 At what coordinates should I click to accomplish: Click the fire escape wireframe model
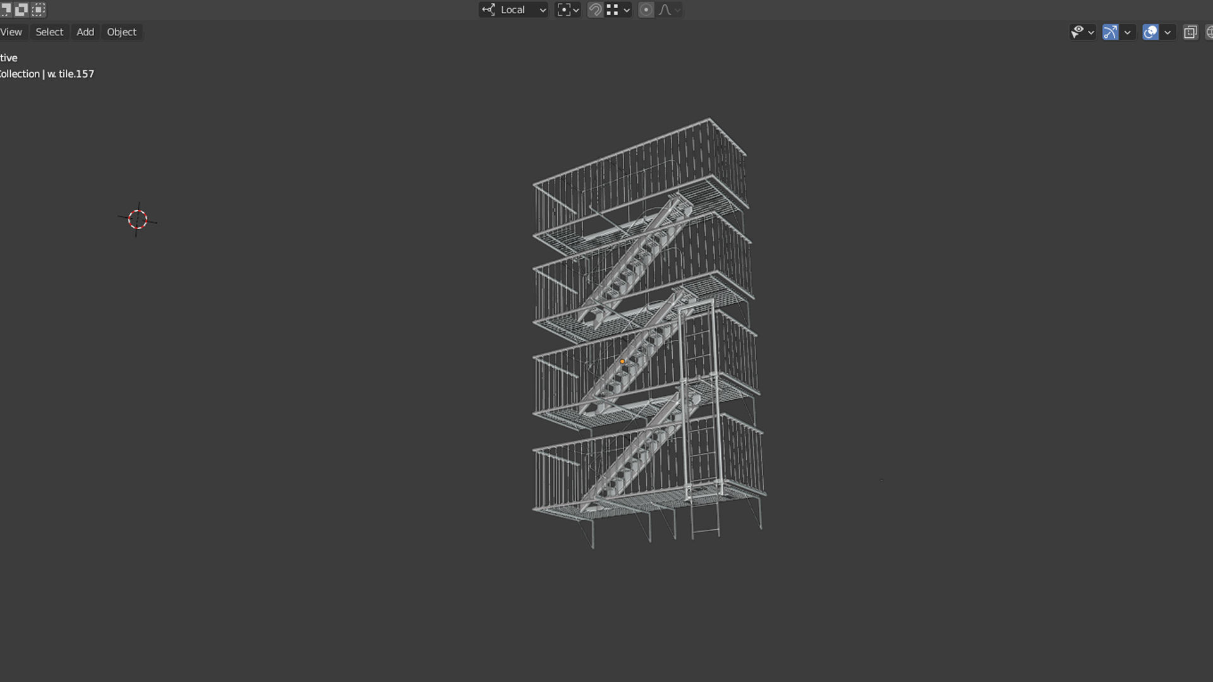[x=648, y=333]
